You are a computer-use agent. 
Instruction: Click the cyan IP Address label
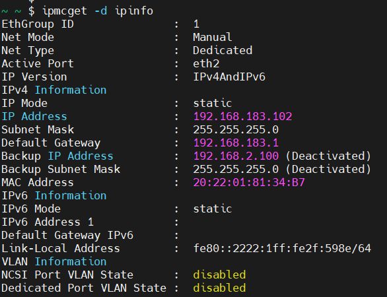[34, 116]
